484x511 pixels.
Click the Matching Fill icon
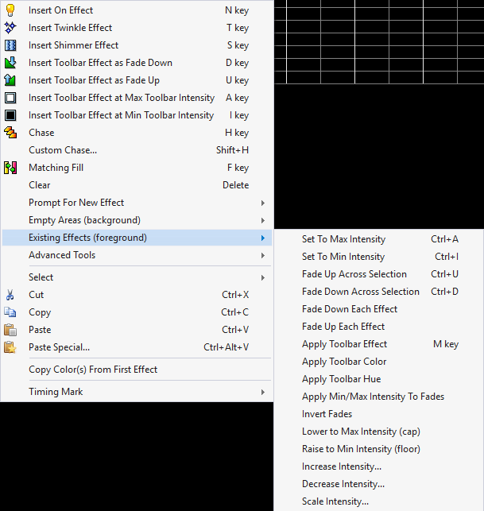coord(10,168)
